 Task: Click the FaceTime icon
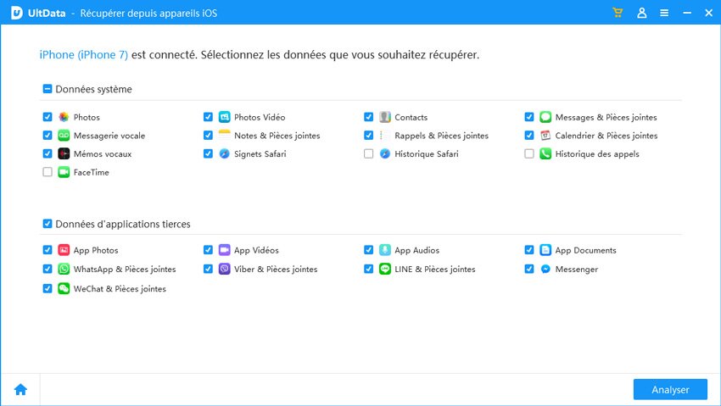click(64, 172)
